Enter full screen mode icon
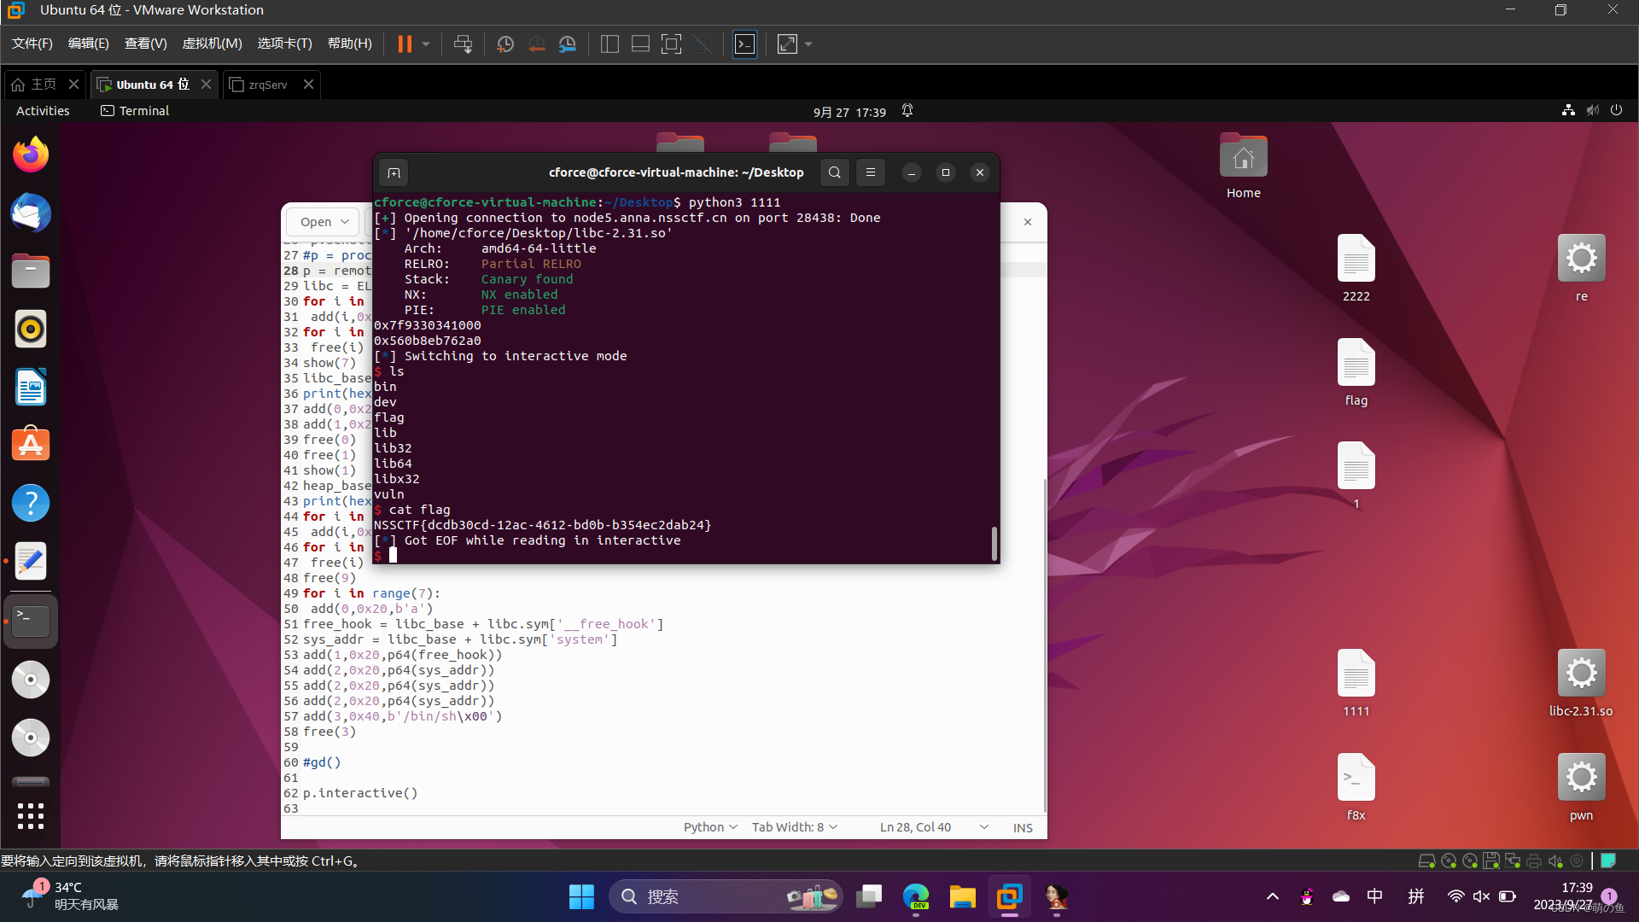The image size is (1639, 922). (672, 44)
